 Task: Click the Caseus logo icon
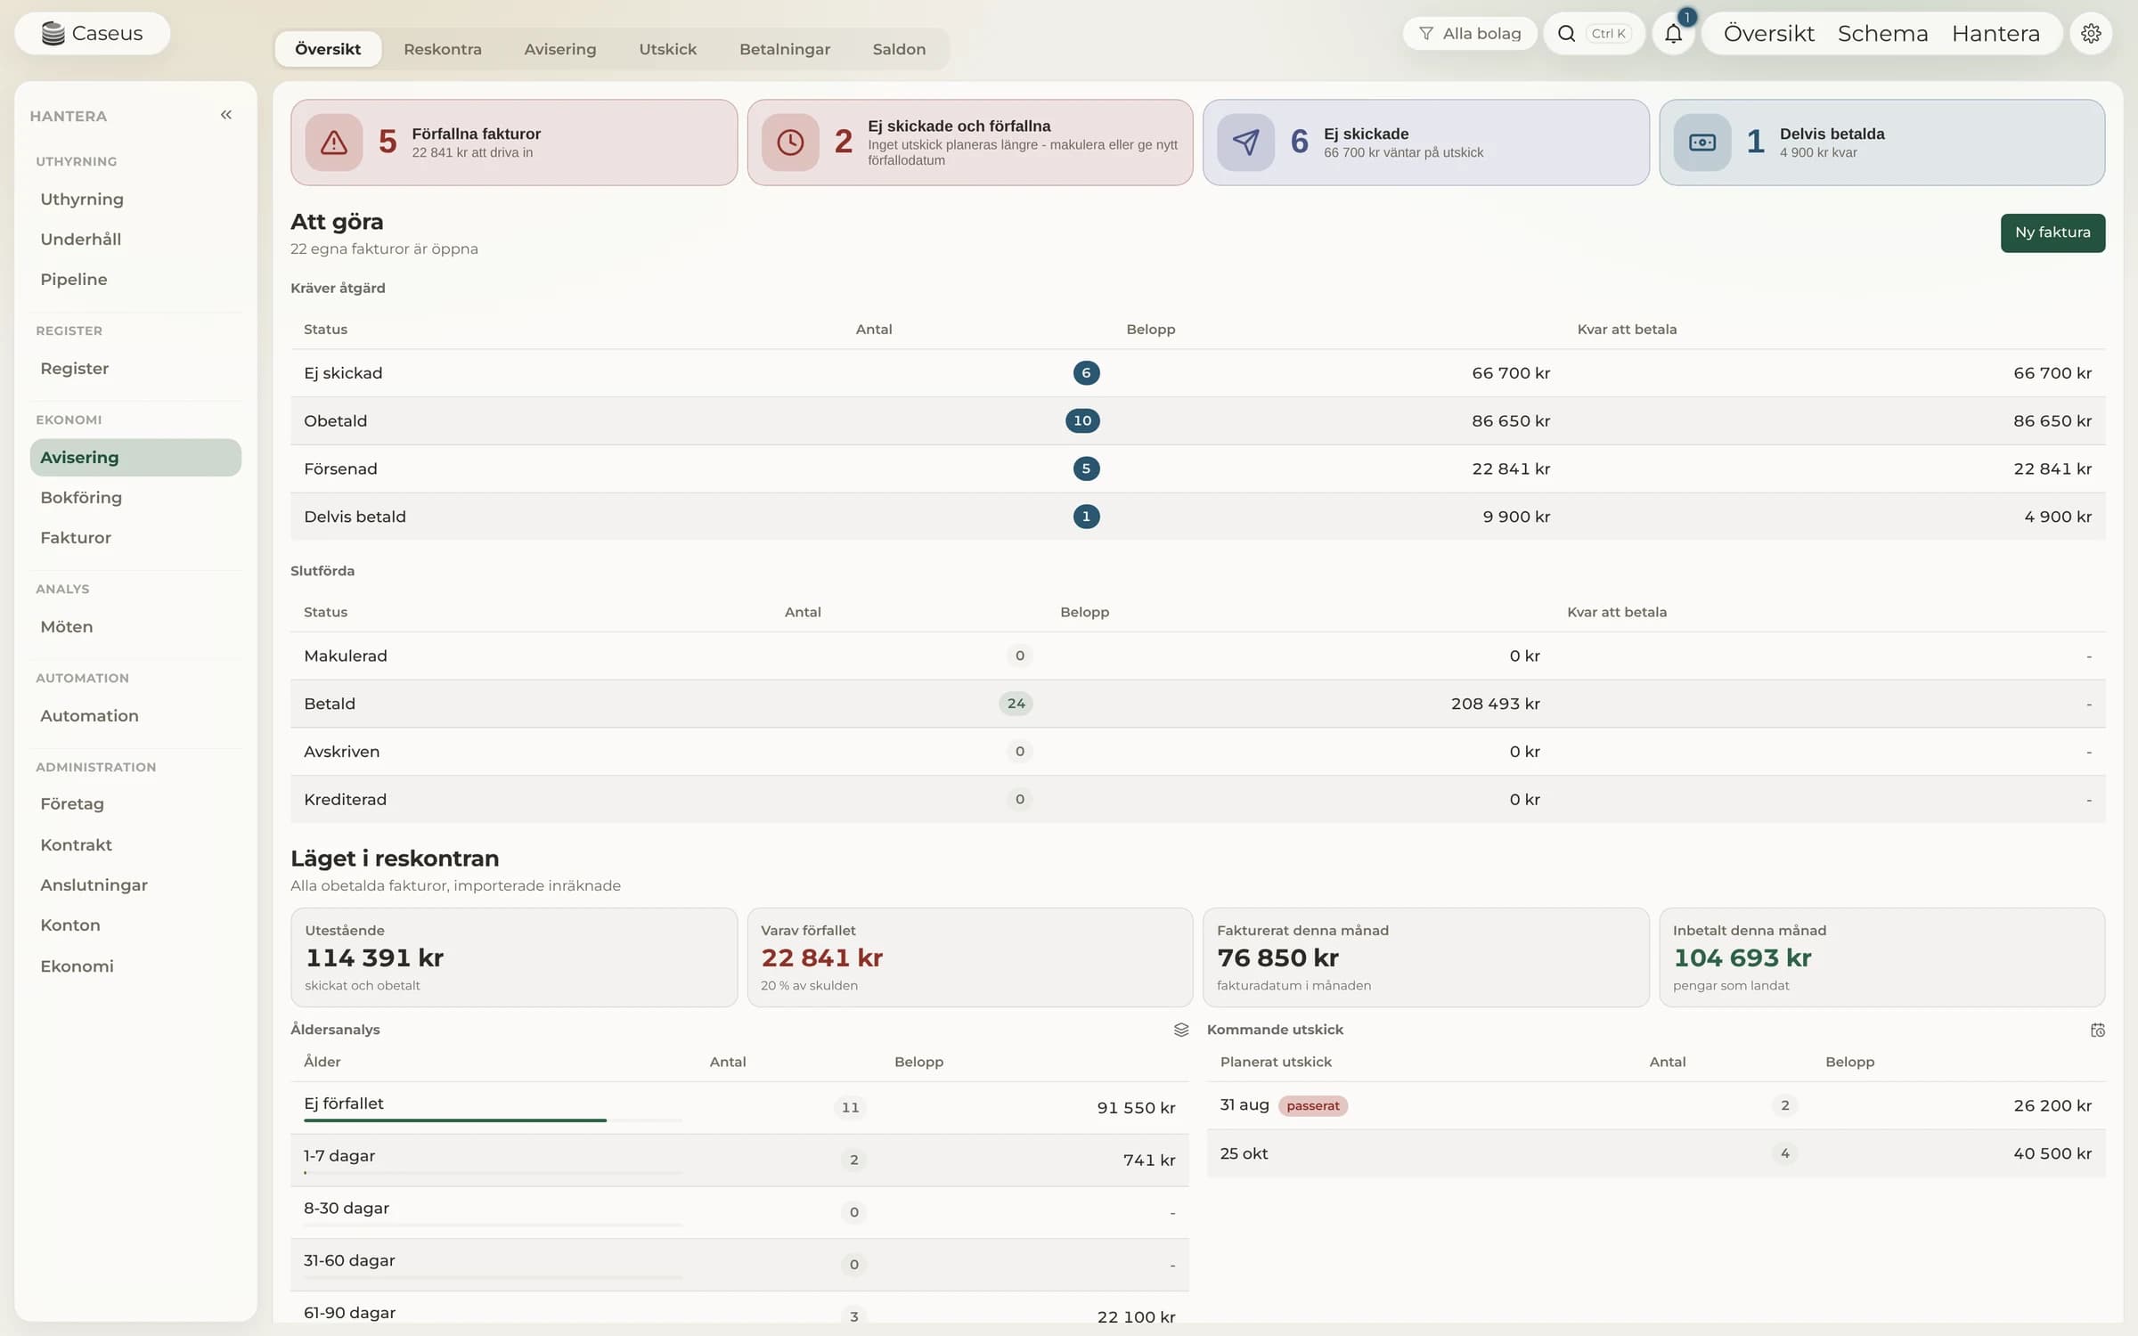coord(53,33)
